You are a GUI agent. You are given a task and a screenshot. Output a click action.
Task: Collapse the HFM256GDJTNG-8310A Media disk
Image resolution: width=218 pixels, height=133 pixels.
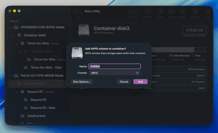10,28
